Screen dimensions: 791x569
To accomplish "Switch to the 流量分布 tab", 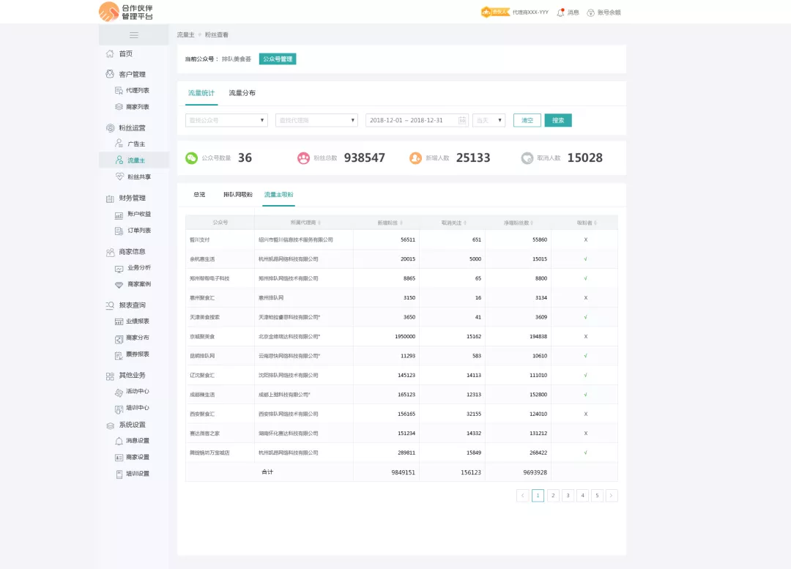I will click(x=242, y=93).
